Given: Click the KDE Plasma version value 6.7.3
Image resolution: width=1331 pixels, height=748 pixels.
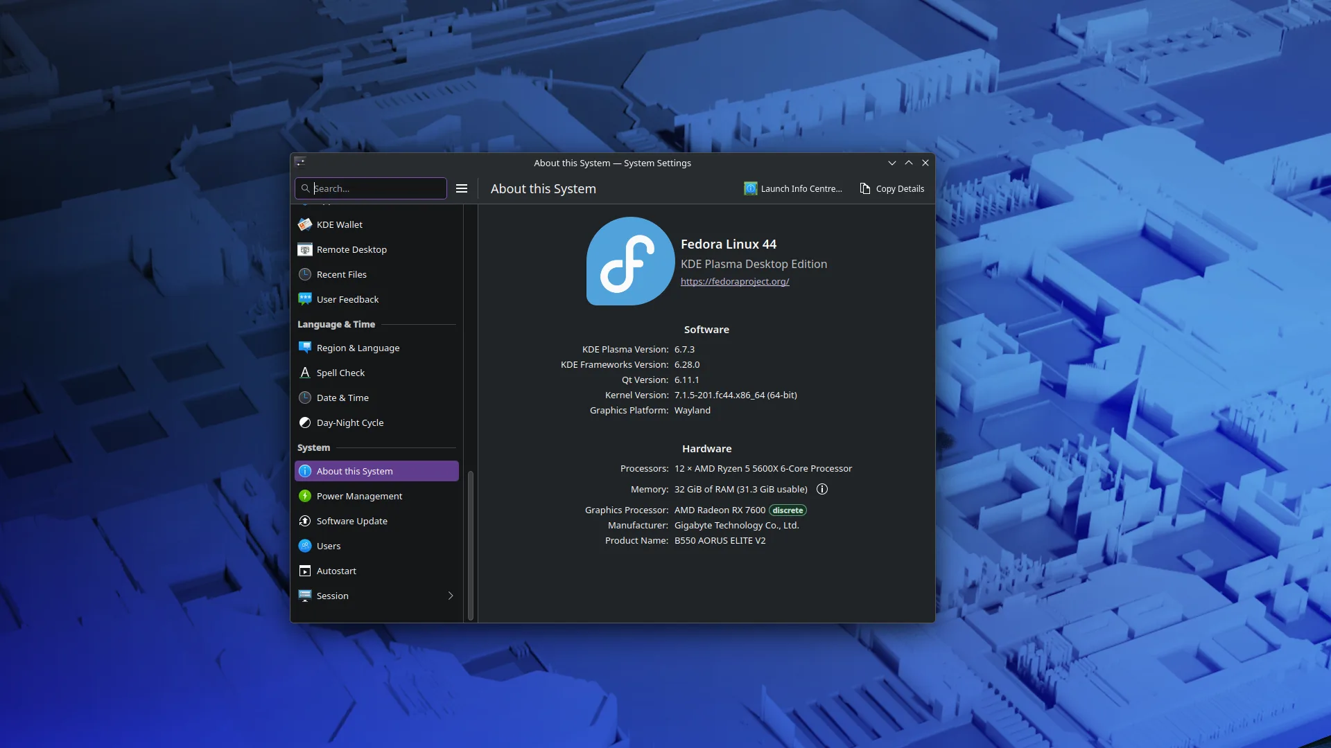Looking at the screenshot, I should tap(684, 349).
